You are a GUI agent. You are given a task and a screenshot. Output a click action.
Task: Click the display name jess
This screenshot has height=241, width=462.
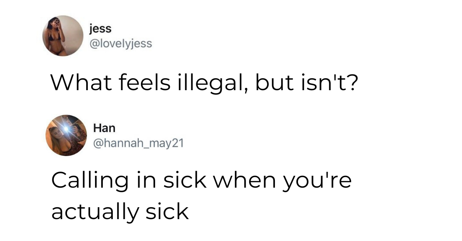[x=100, y=28]
